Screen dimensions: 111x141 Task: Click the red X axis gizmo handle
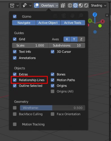(x=103, y=21)
